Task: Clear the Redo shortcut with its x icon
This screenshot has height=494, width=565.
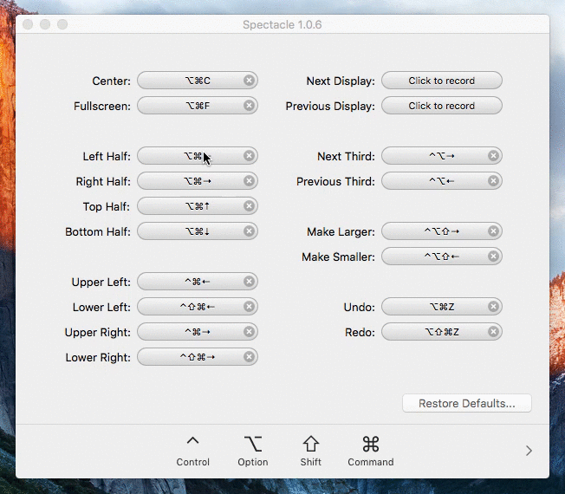Action: pyautogui.click(x=493, y=332)
